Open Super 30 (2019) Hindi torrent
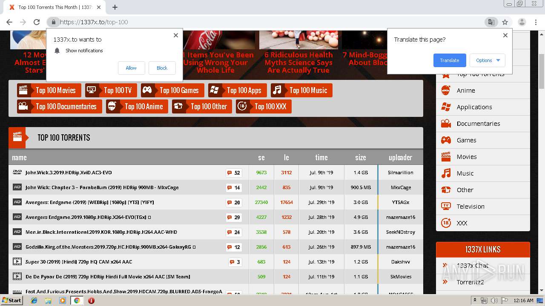The image size is (545, 306). (79, 262)
